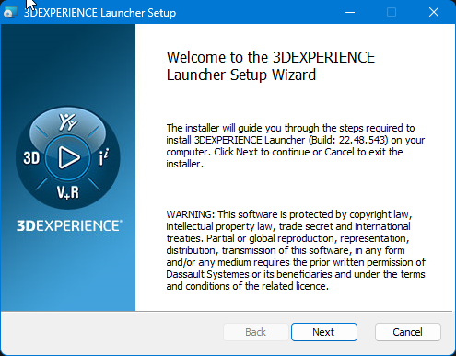Click the WARNING copyright paragraph

[x=296, y=250]
